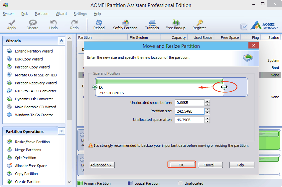Collapse the Partition Operations panel
The image size is (282, 187).
62,131
